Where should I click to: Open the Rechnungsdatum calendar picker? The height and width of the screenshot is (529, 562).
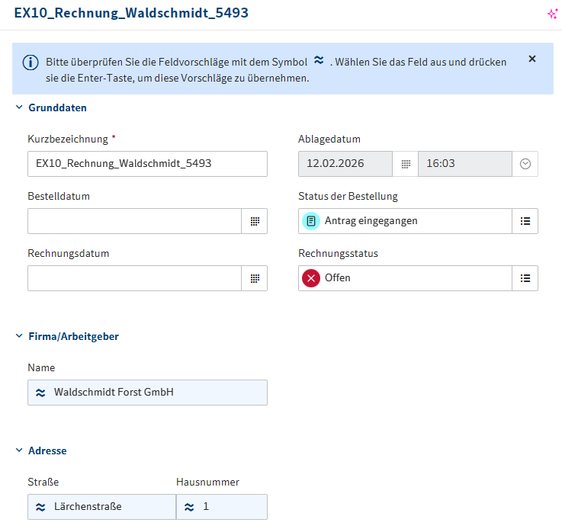tap(255, 278)
